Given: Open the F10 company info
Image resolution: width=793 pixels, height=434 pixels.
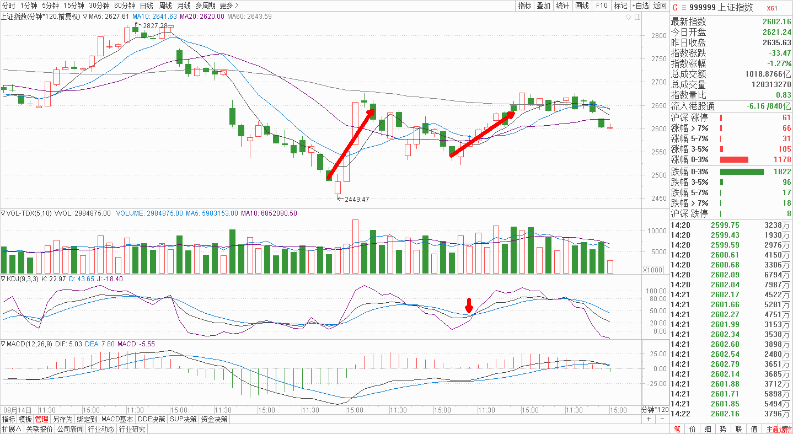Looking at the screenshot, I should [x=601, y=6].
